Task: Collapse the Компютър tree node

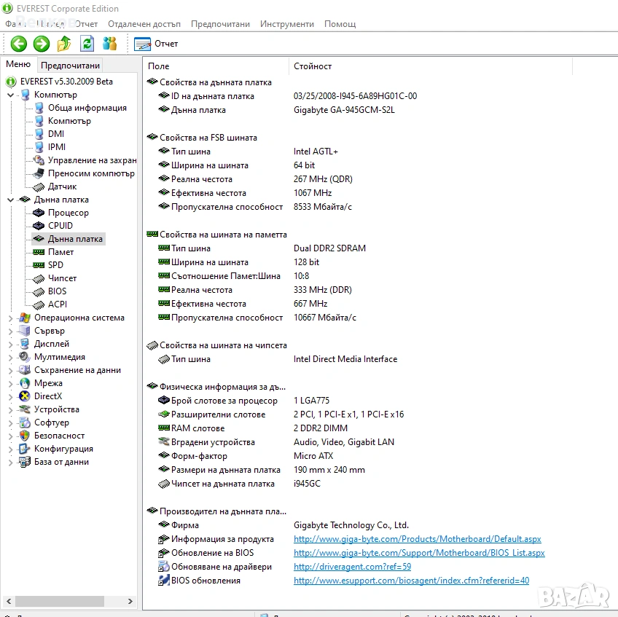Action: pyautogui.click(x=10, y=95)
